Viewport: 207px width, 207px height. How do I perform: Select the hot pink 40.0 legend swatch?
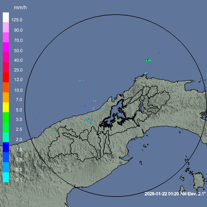pos(6,57)
